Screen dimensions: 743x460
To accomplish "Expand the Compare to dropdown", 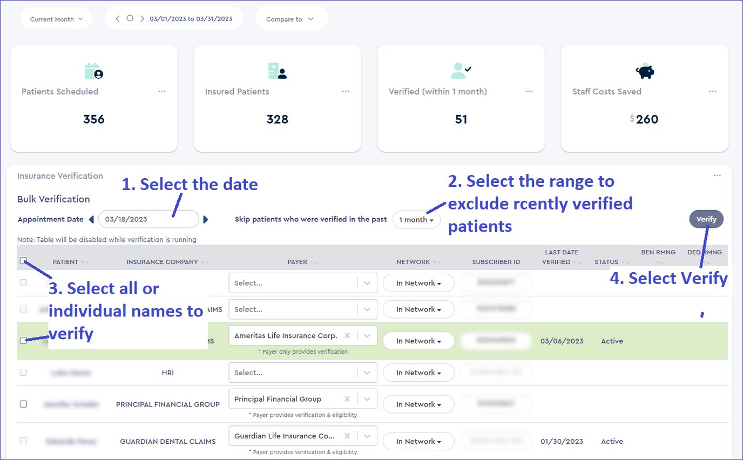I will click(290, 19).
